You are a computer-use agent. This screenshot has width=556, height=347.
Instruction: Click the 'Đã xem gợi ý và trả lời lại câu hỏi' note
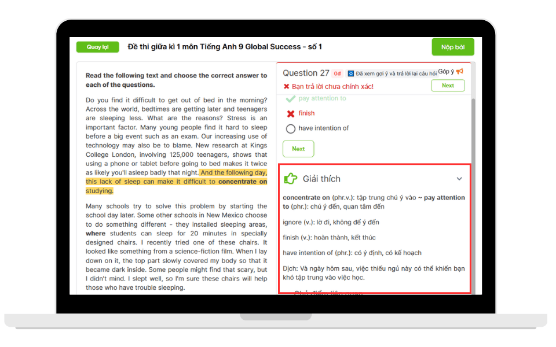[396, 73]
